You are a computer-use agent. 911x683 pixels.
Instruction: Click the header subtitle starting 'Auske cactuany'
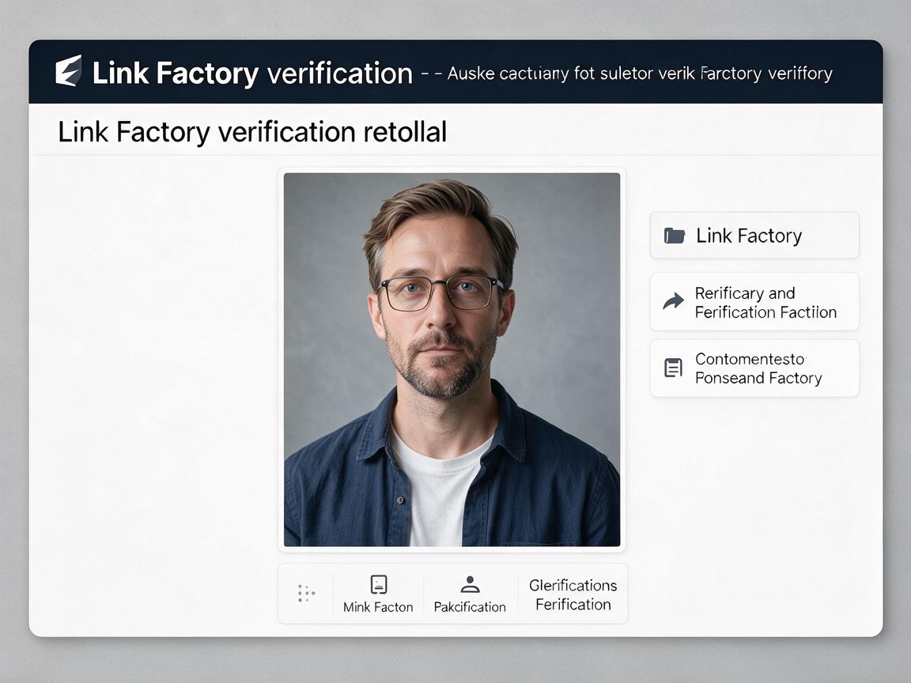[640, 74]
